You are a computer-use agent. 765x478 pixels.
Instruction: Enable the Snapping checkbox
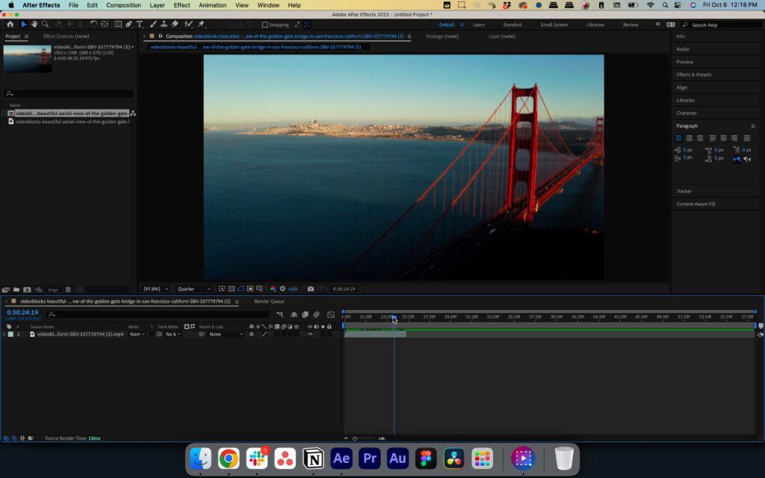(265, 25)
